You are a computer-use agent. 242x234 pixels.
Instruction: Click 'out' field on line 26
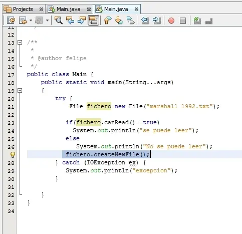106,146
